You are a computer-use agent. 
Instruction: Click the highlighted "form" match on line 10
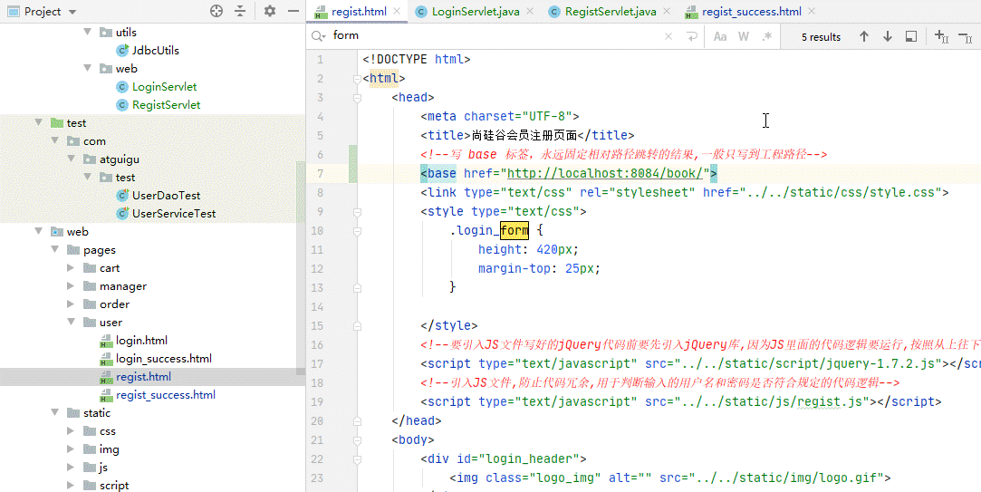(x=515, y=230)
